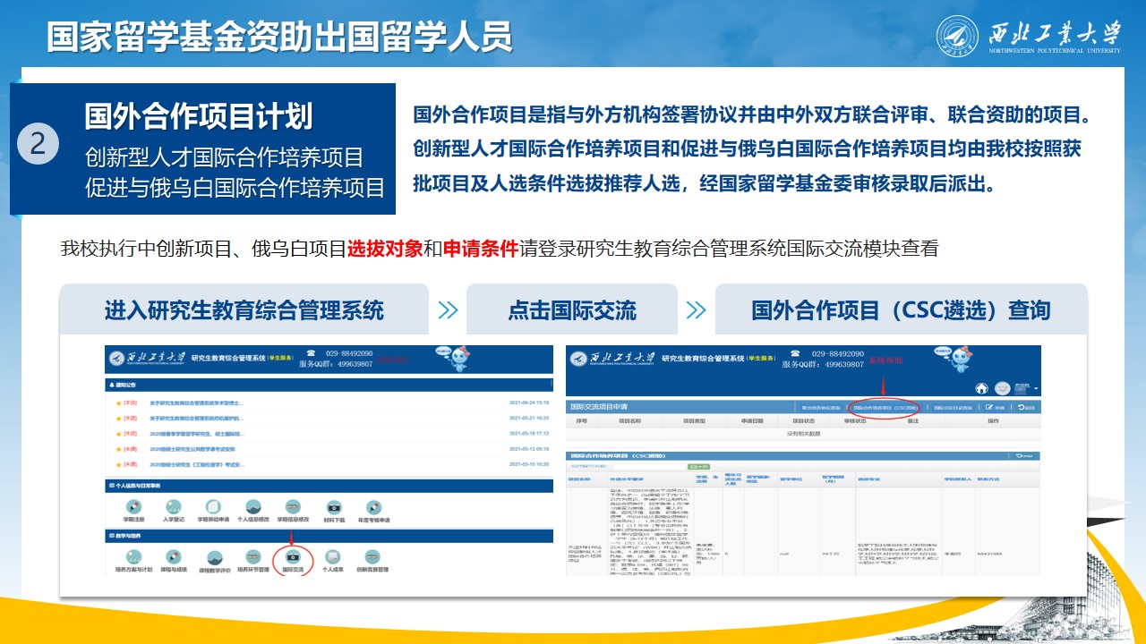The width and height of the screenshot is (1146, 644).
Task: Open the 学期注册 icon
Action: 134,509
